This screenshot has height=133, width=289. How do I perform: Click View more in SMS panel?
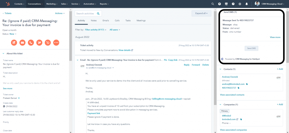275,37
